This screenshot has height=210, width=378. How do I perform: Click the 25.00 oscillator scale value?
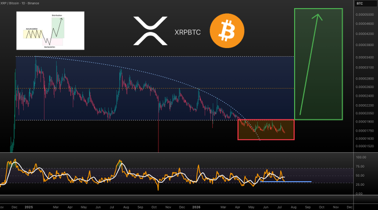360,184
